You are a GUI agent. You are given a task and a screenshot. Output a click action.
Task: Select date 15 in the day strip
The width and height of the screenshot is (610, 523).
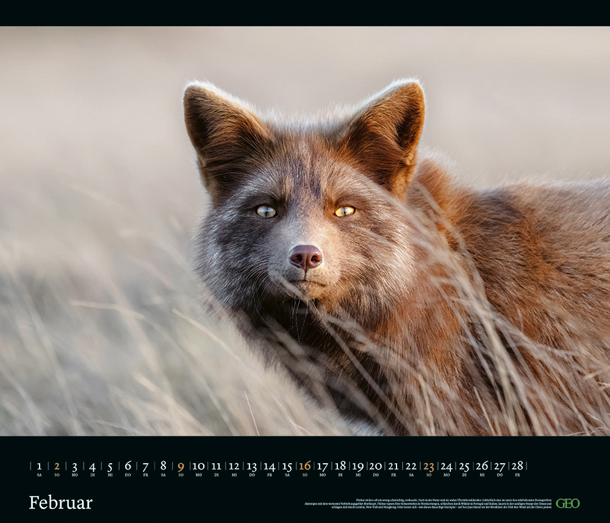point(287,466)
